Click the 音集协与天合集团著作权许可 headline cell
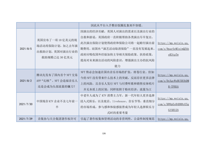This screenshot has width=208, height=147. tap(57, 119)
